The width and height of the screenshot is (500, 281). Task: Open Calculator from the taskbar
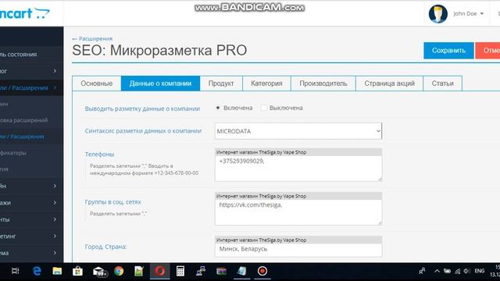point(180,271)
